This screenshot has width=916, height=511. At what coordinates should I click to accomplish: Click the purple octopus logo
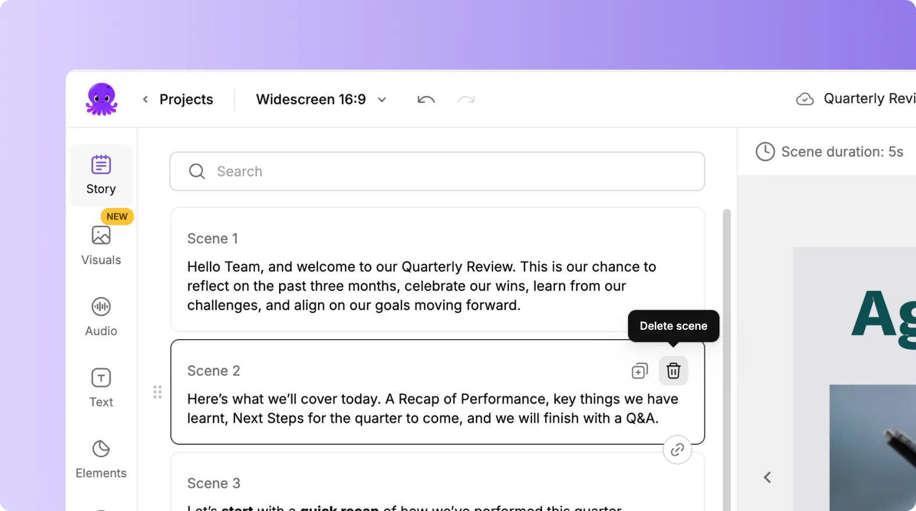(x=102, y=99)
